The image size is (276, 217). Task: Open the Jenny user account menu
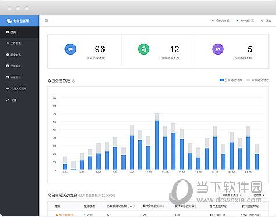pos(245,21)
